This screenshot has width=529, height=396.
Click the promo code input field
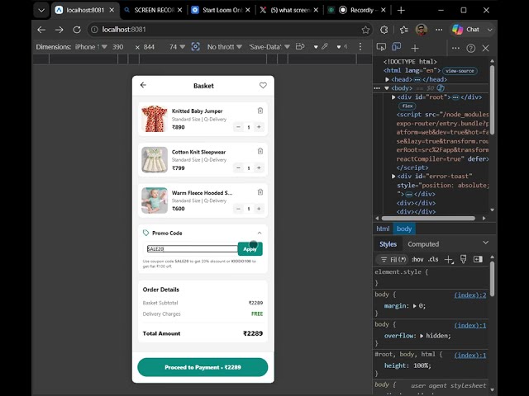click(x=193, y=249)
